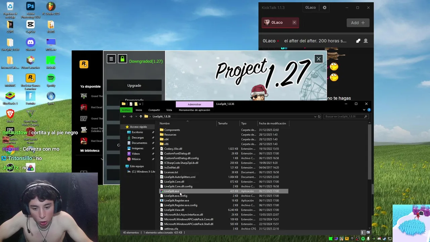Open the hamburger menu in Project 1.27
Viewport: 430px width, 242px height.
click(111, 59)
